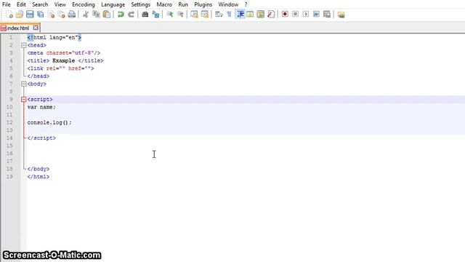Screen dimensions: 465x262
Task: Save the file with the floppy icon
Action: (x=30, y=15)
